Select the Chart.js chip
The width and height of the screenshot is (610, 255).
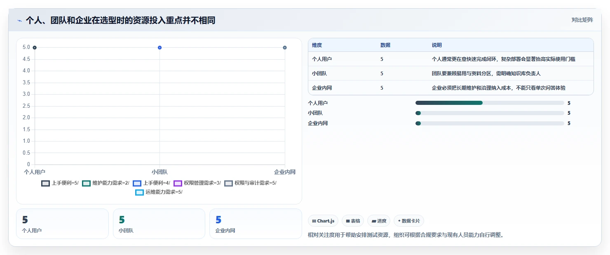[x=323, y=221]
